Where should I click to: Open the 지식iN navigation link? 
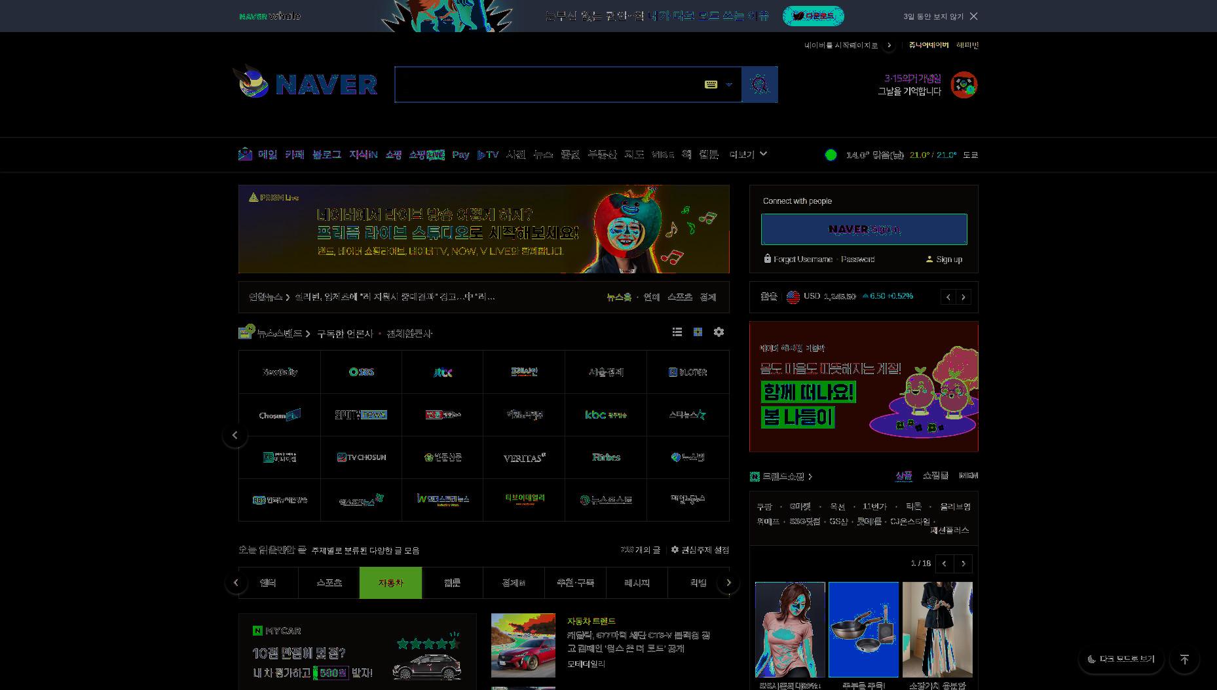[x=363, y=155]
